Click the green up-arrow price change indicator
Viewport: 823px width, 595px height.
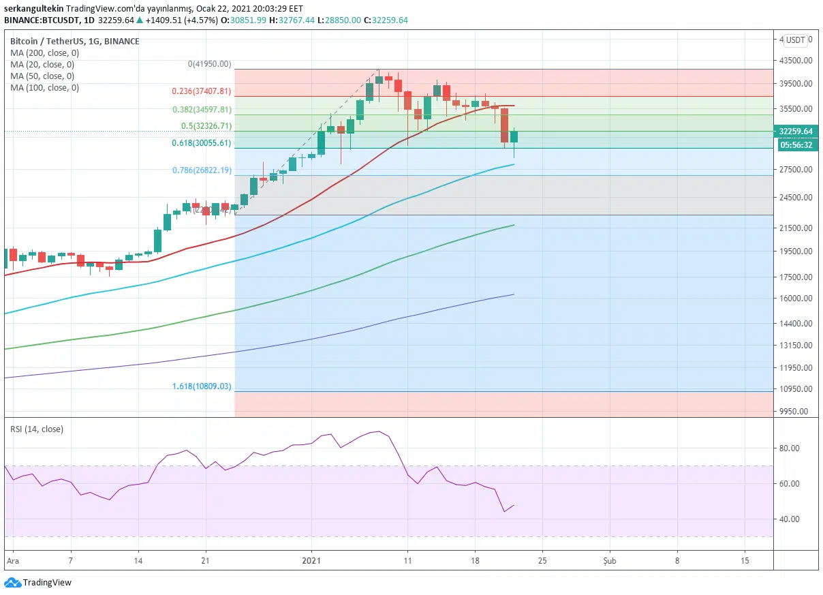point(140,20)
